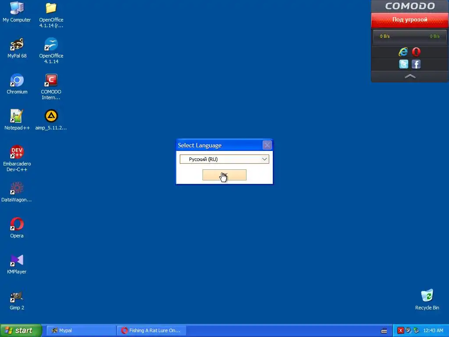Click the safely remove hardware tray icon
Image resolution: width=449 pixels, height=337 pixels.
(416, 331)
